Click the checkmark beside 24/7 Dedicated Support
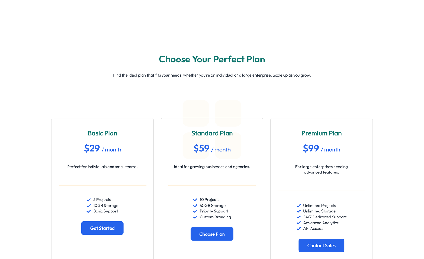This screenshot has height=259, width=424. (x=298, y=217)
